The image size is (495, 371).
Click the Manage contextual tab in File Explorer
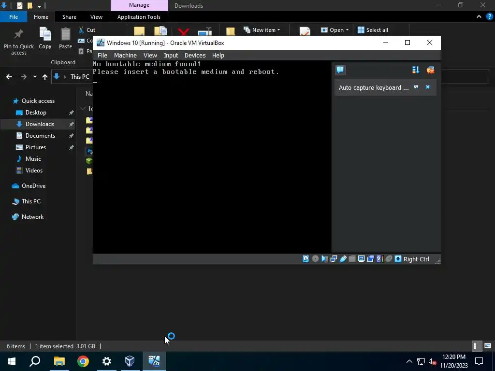coord(139,5)
